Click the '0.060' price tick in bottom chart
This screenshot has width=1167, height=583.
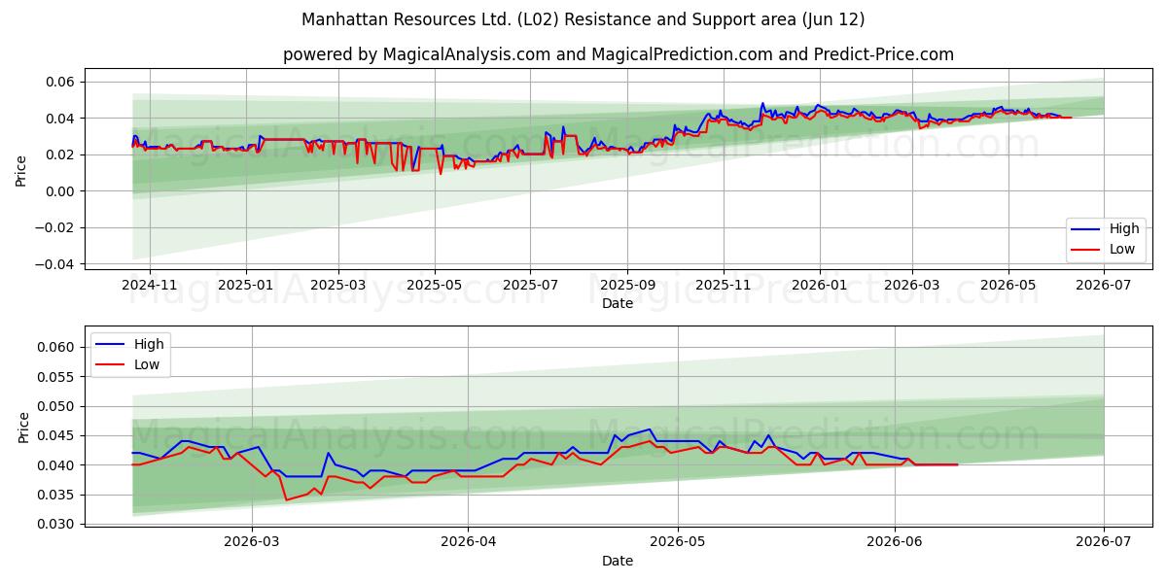point(58,347)
